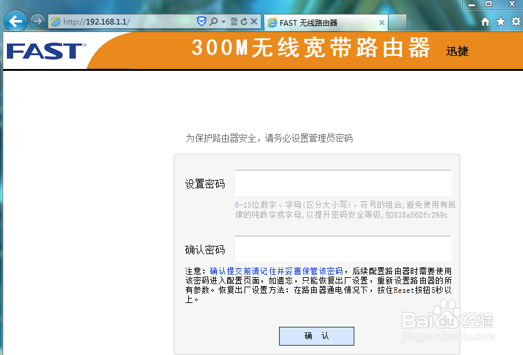The height and width of the screenshot is (355, 523).
Task: Refresh the page with reload icon
Action: (x=244, y=22)
